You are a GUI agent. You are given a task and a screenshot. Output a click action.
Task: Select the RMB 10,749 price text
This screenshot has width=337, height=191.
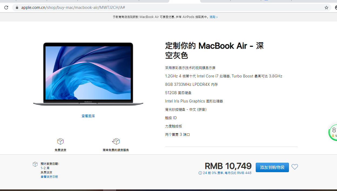(228, 166)
